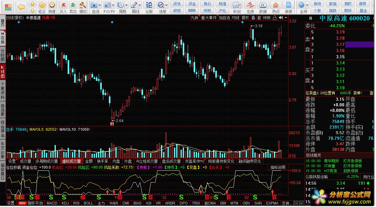Viewport: 376px width, 207px height.
Task: Expand the 自选 dropdown arrow
Action: (100, 5)
